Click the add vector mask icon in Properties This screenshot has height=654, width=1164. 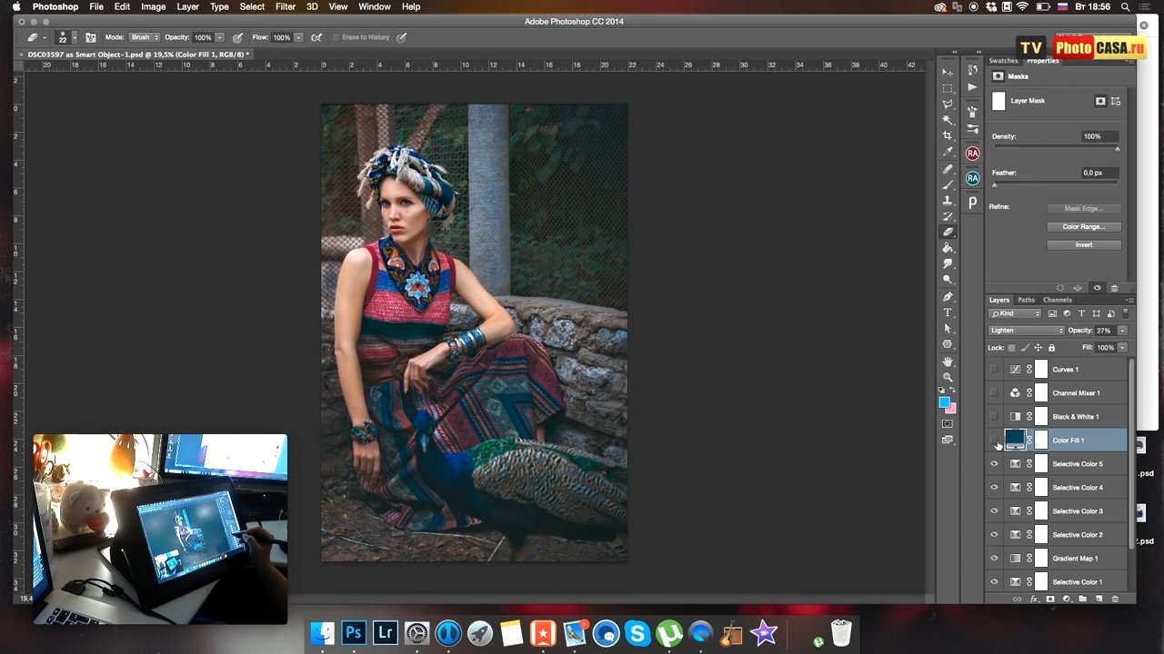pos(1115,101)
